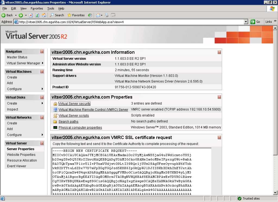
Task: Click Add under Virtual Networks
Action: tap(10, 129)
